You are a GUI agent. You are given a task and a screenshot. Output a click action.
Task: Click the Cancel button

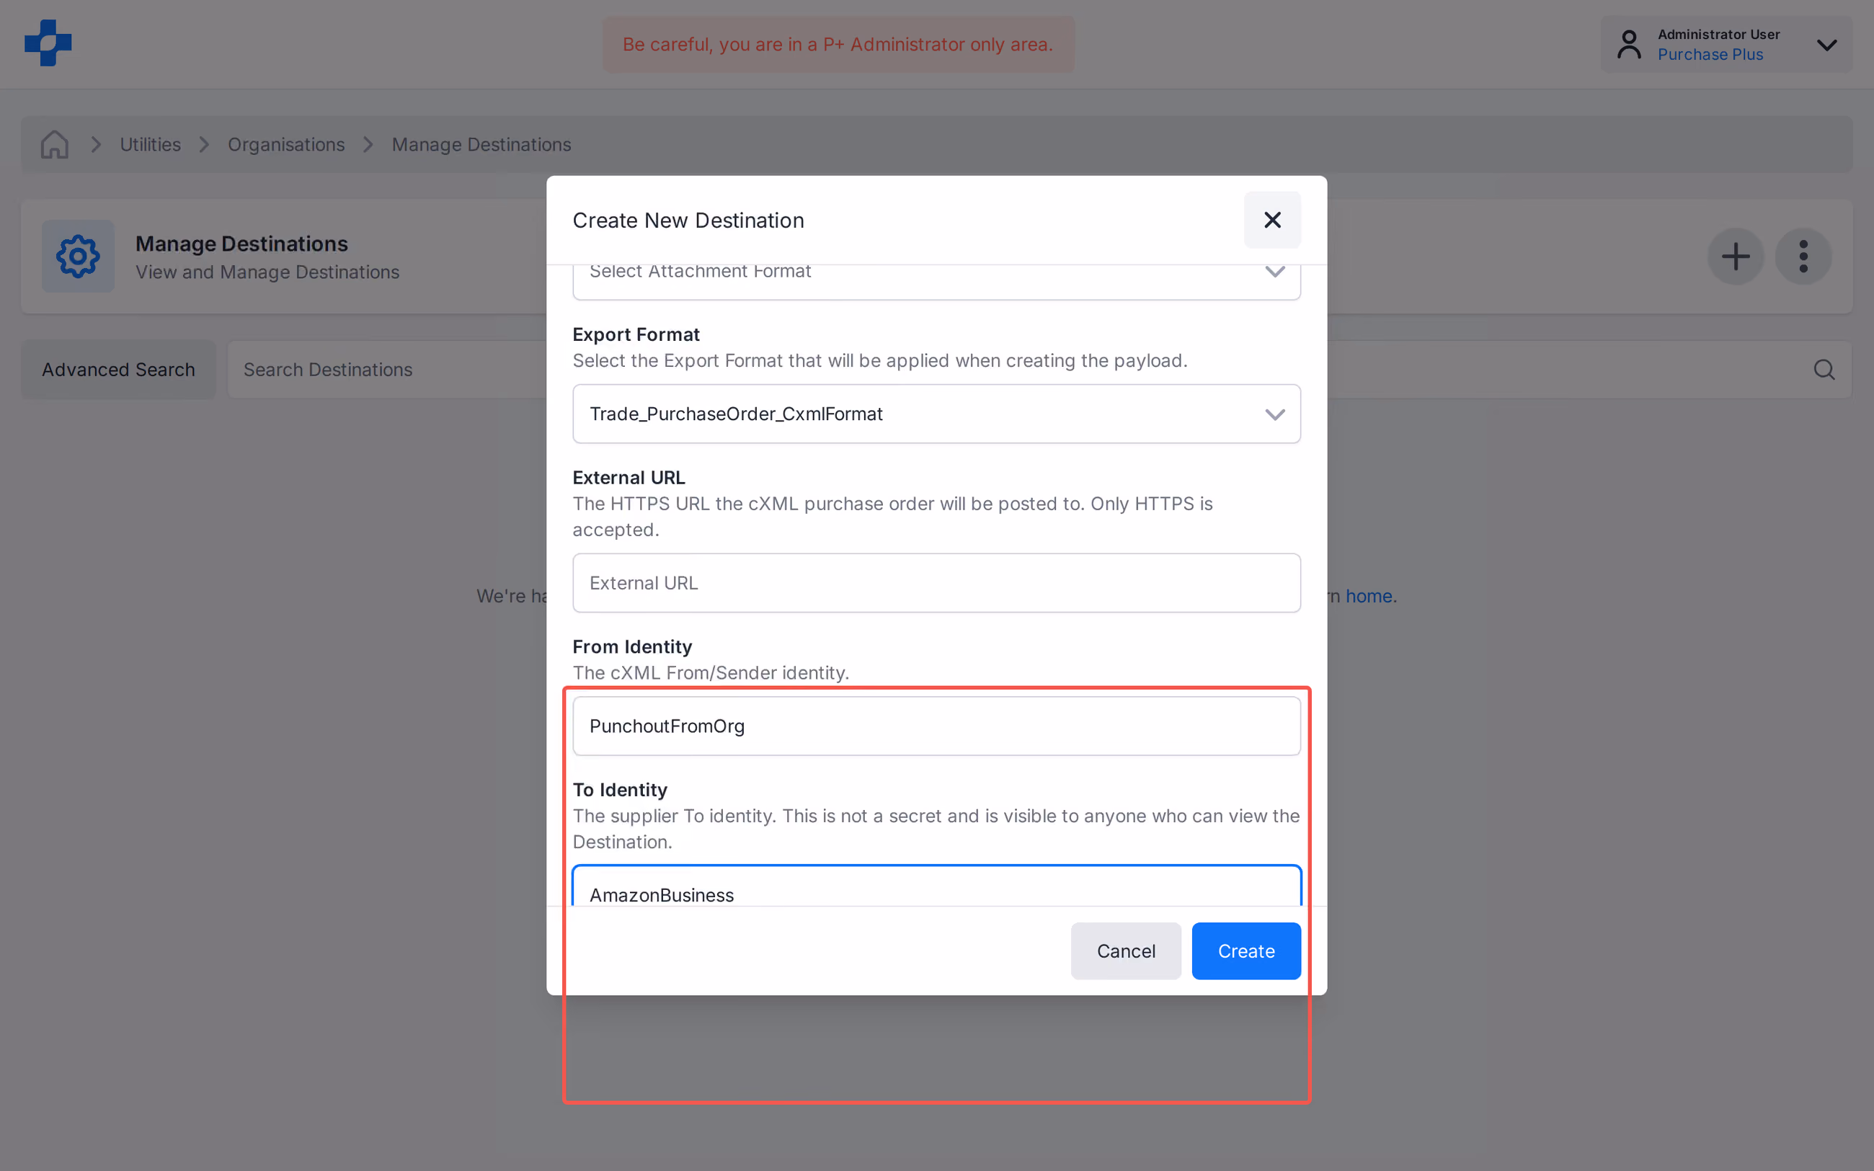[1126, 951]
